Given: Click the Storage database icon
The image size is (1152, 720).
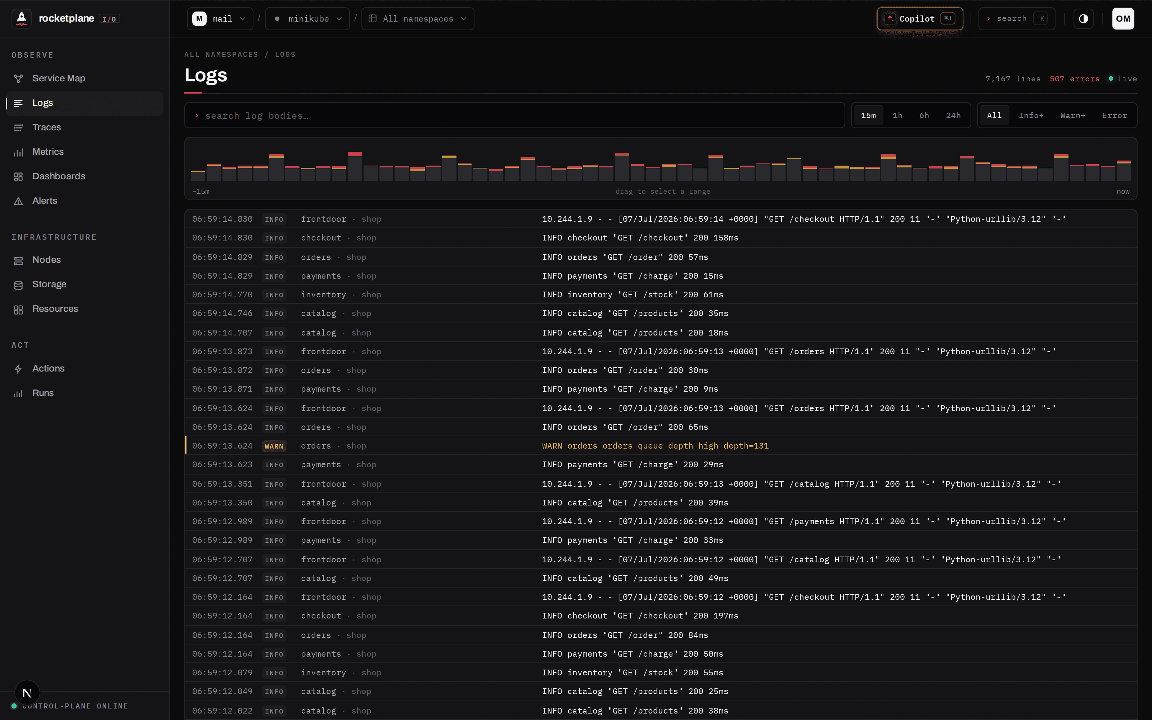Looking at the screenshot, I should (x=19, y=285).
